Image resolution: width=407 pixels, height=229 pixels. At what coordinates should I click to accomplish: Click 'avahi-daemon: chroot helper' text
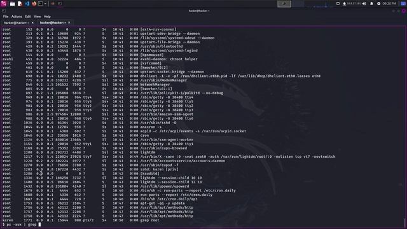coord(169,59)
